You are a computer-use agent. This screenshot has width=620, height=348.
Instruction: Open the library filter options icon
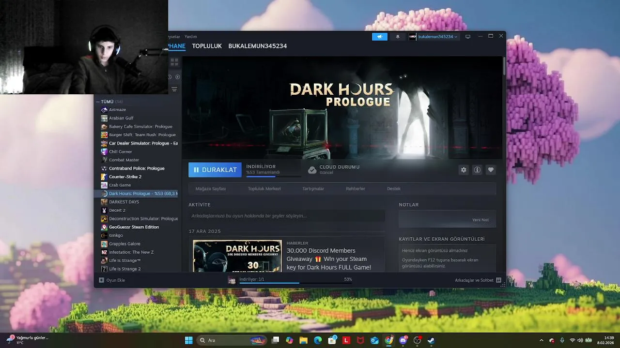(x=174, y=89)
